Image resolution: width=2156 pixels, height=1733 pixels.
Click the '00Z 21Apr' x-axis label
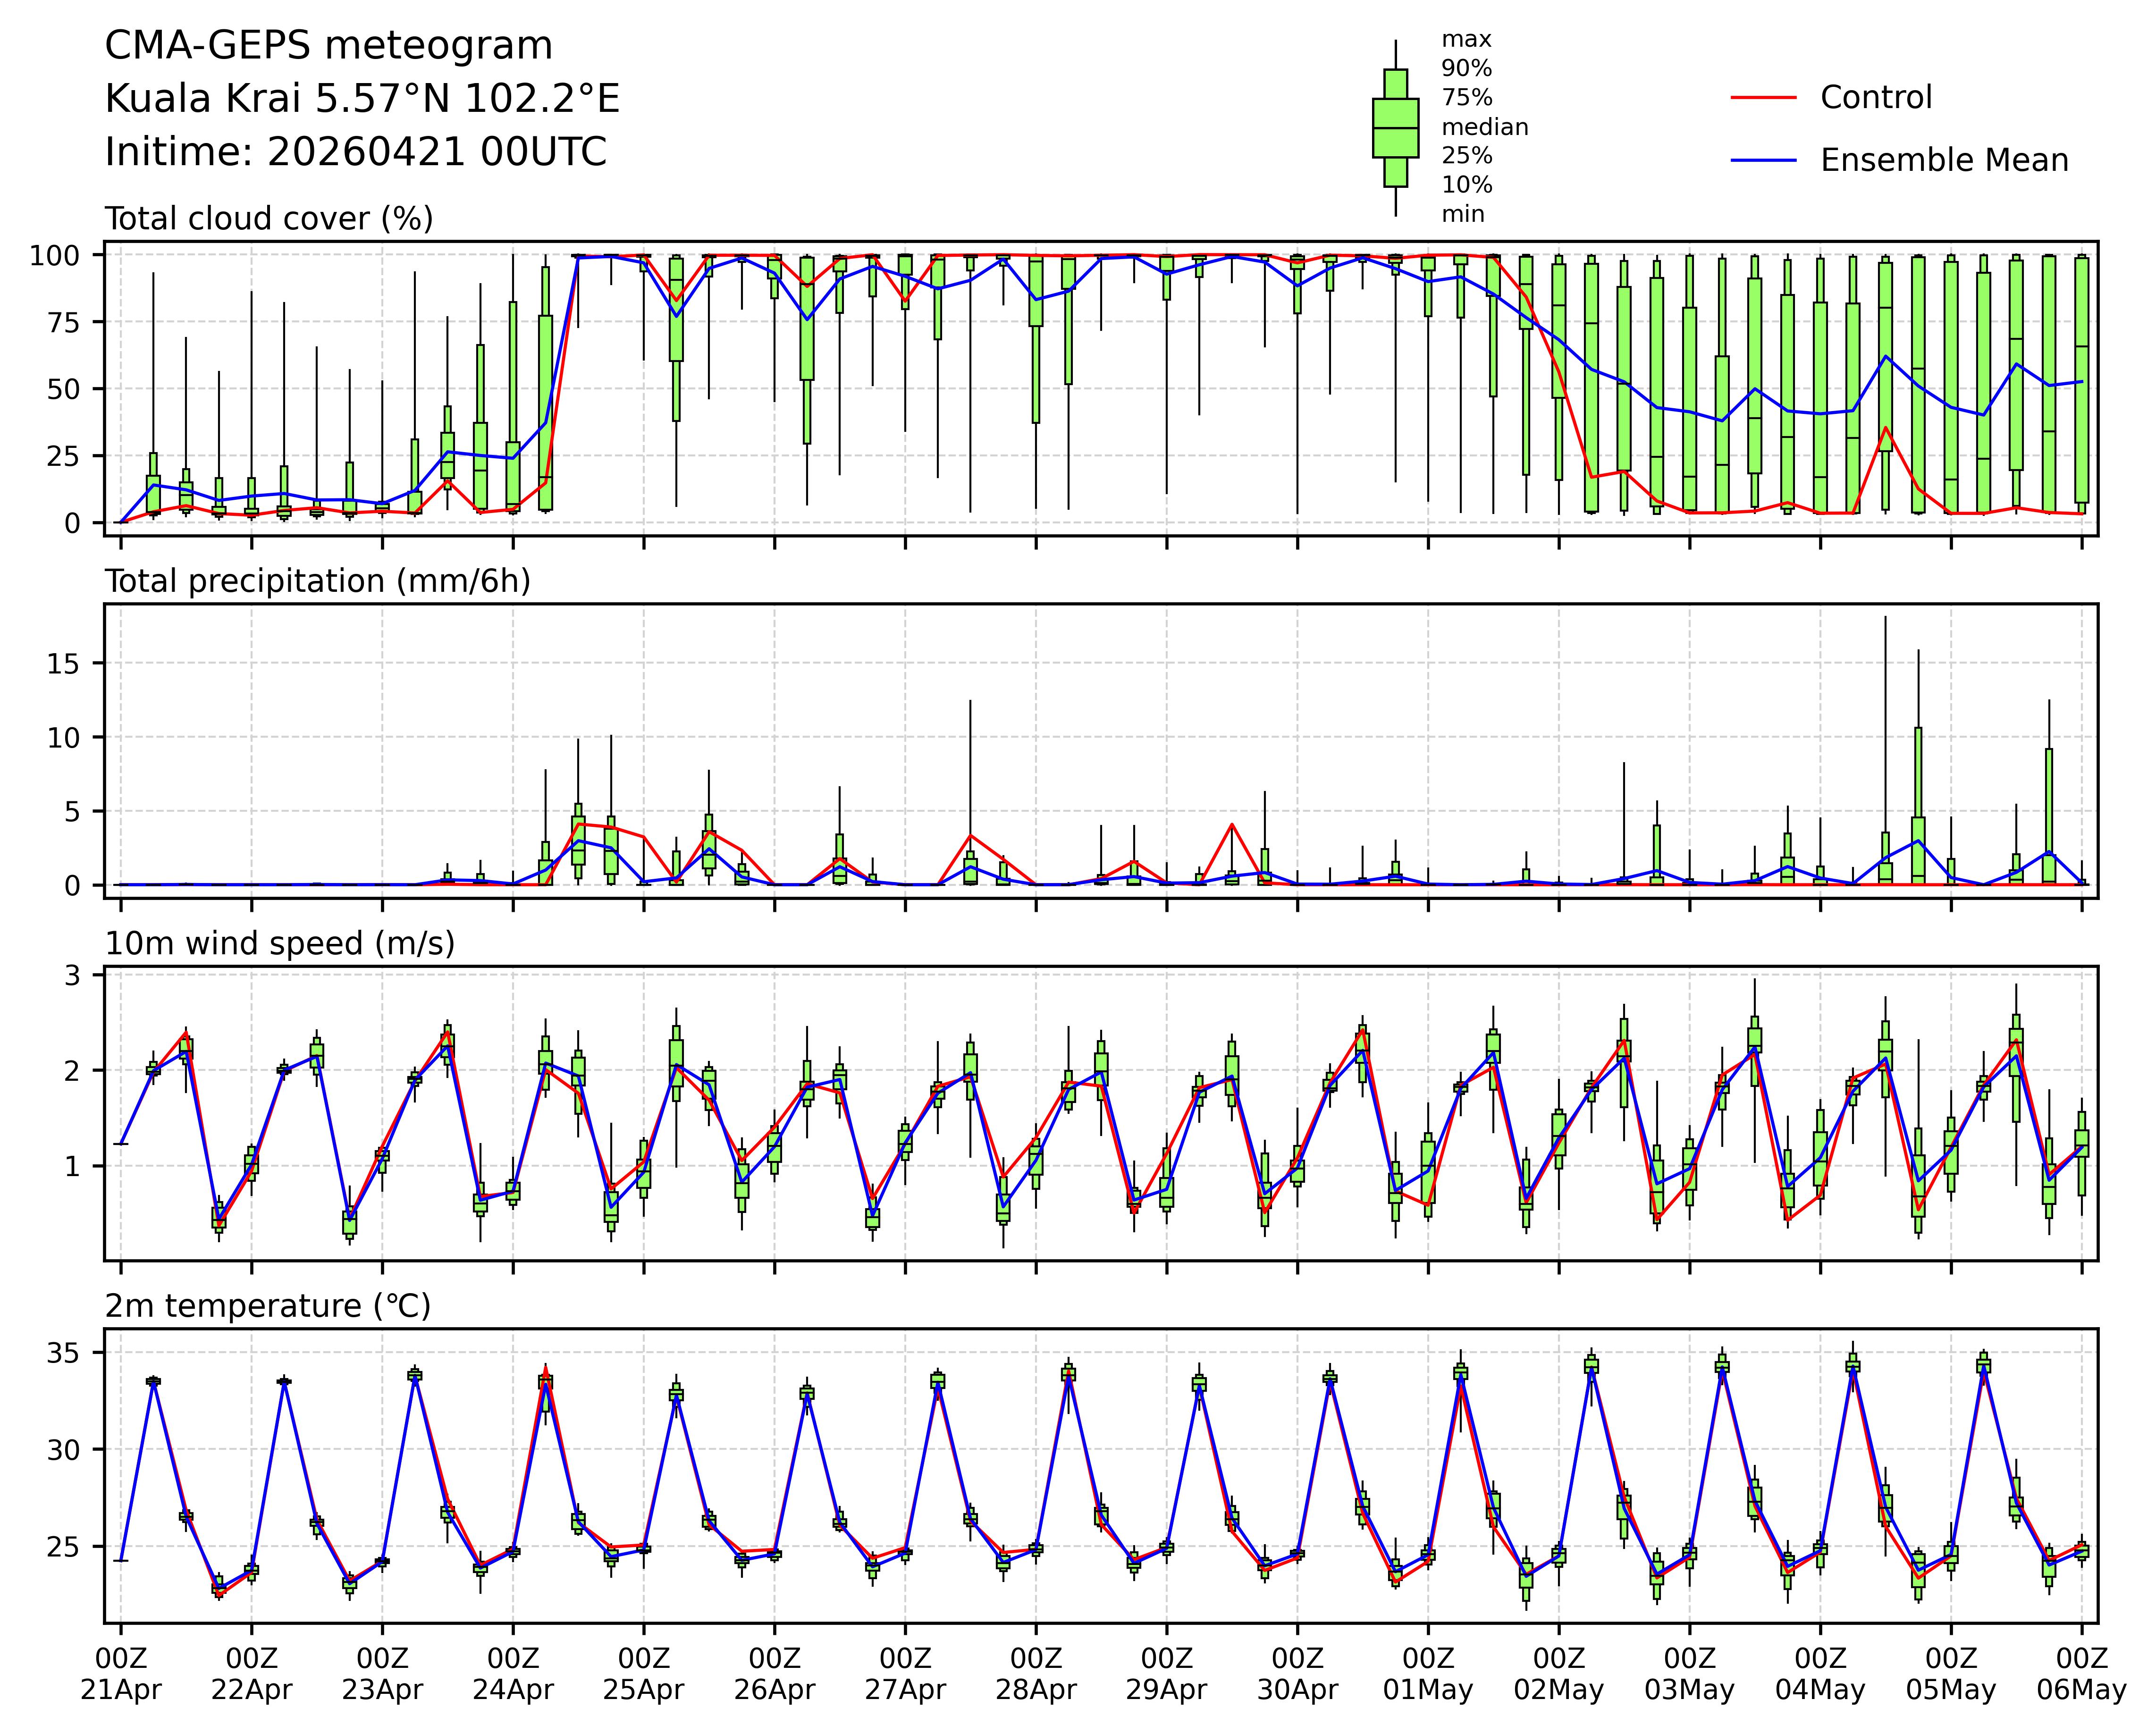121,1674
